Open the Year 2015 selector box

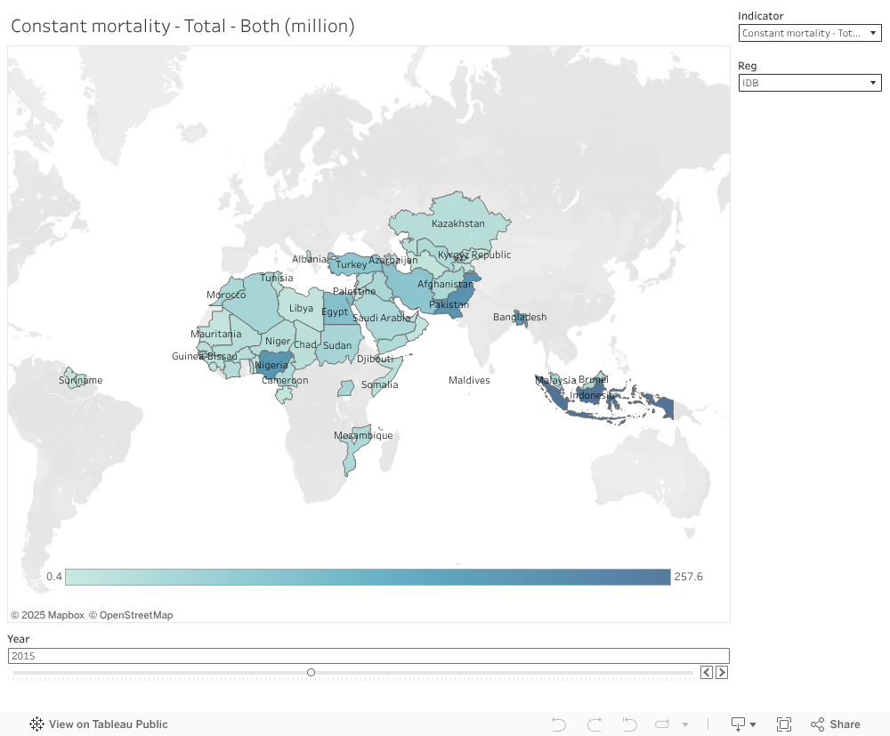tap(368, 656)
